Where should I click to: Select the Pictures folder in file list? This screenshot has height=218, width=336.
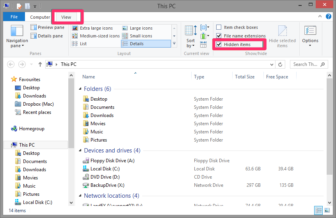(99, 140)
